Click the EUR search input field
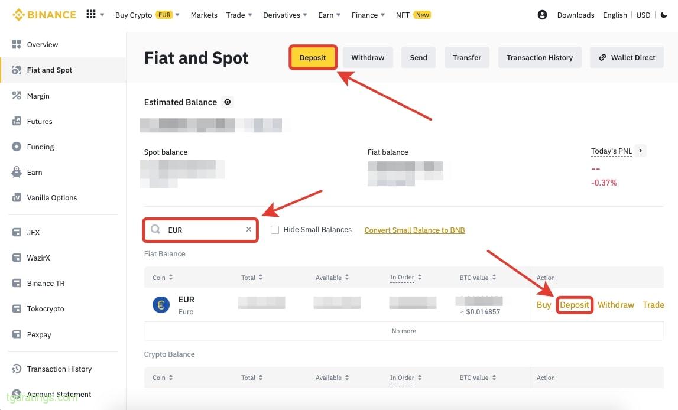 [200, 230]
